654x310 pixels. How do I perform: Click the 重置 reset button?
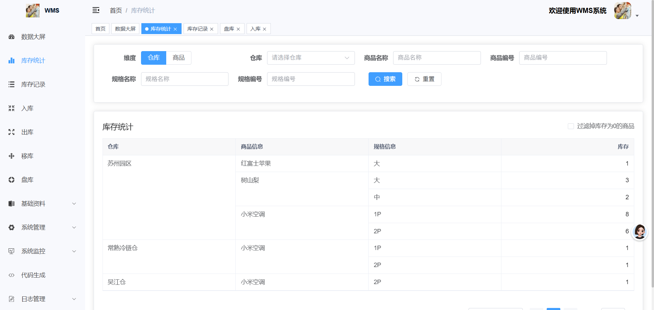pyautogui.click(x=424, y=79)
